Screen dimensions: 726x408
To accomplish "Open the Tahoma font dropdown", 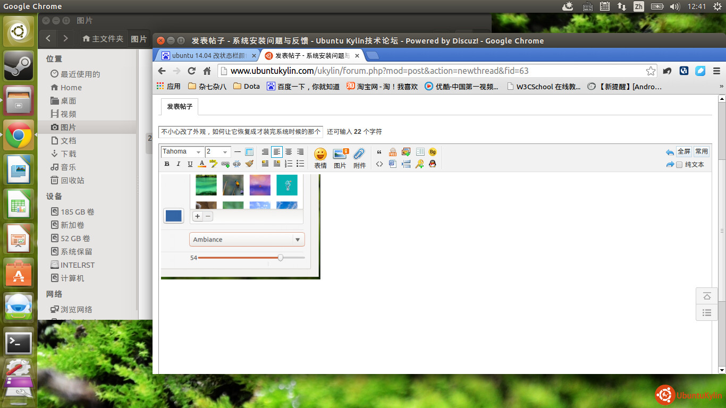I will pos(182,152).
